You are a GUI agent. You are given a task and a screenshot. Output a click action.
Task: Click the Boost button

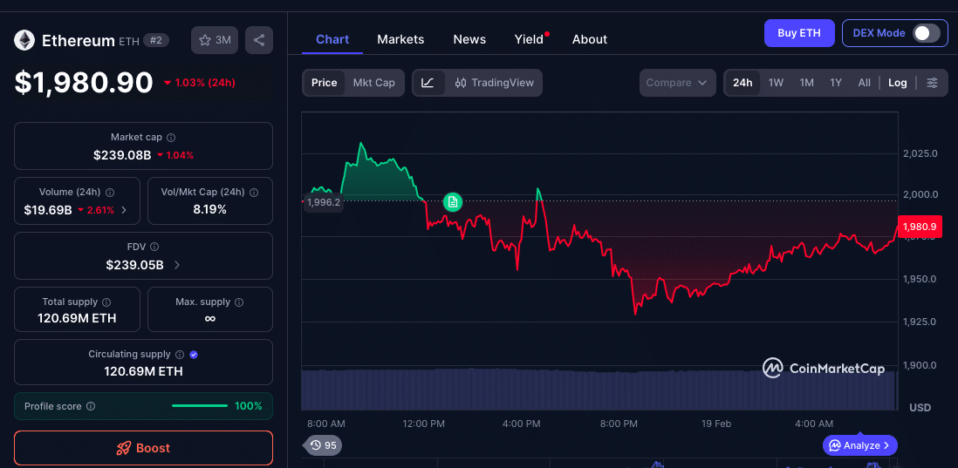pyautogui.click(x=144, y=448)
